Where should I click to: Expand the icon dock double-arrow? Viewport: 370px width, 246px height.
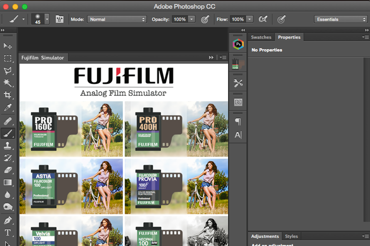click(x=243, y=30)
